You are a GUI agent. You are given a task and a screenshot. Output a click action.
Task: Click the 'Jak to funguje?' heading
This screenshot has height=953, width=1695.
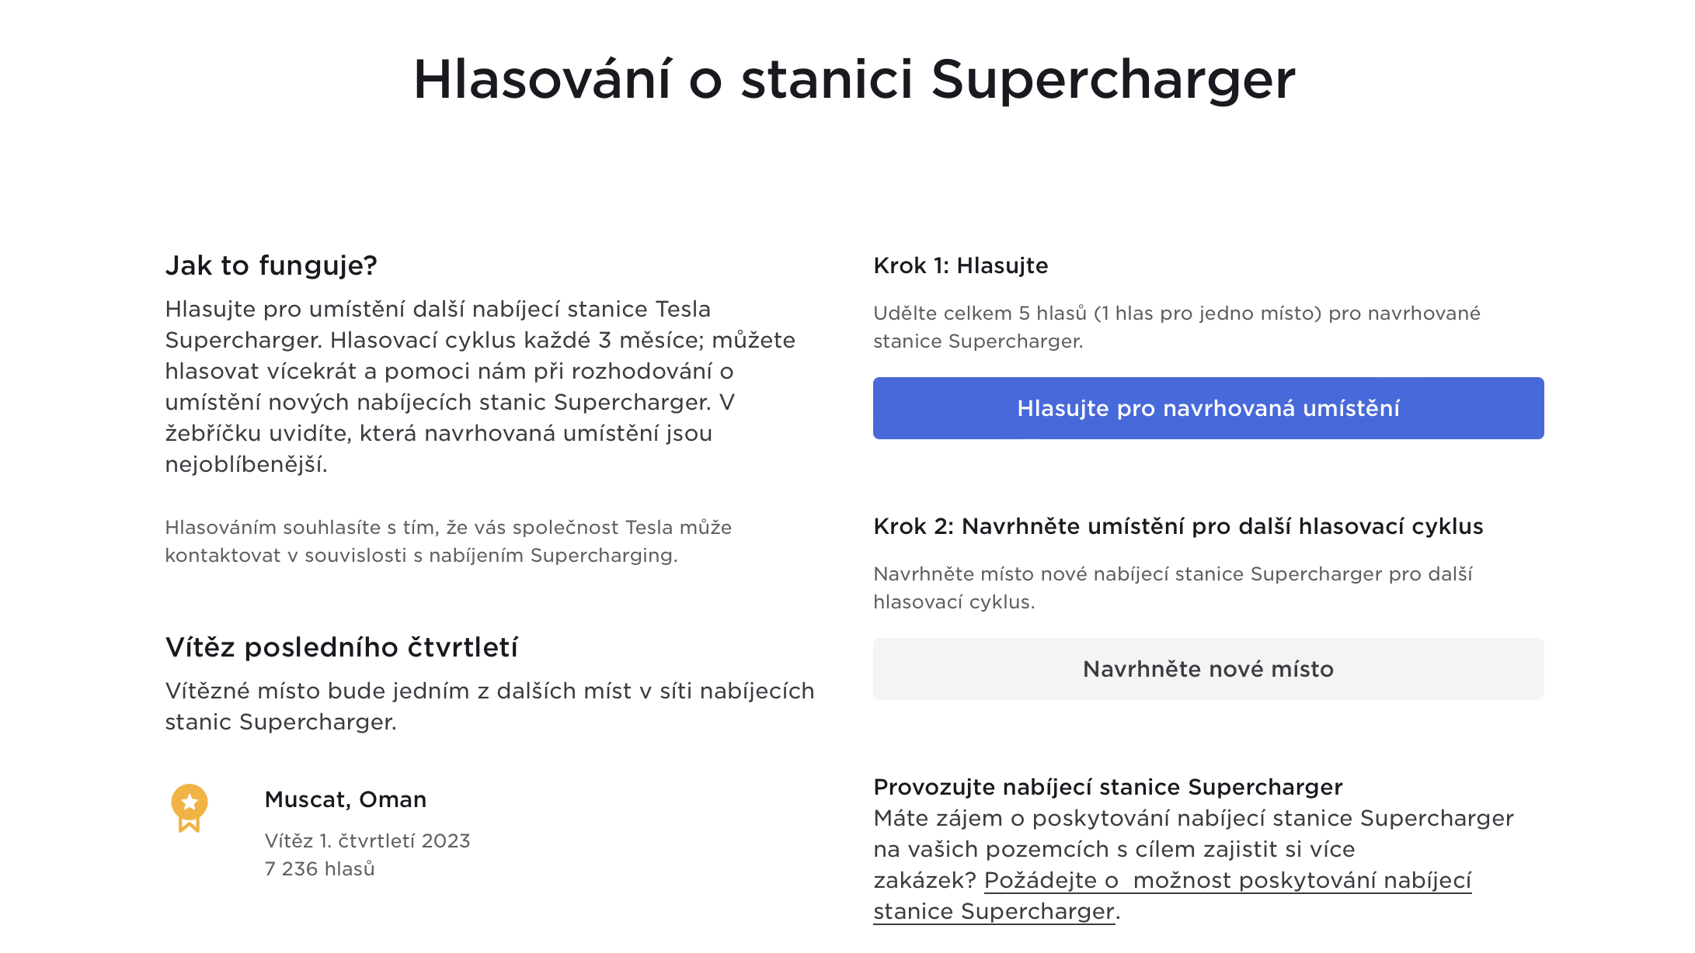pos(271,265)
